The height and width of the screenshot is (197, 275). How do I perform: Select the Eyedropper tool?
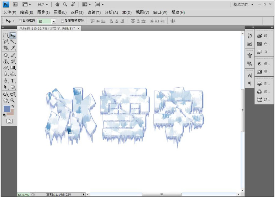click(x=13, y=48)
